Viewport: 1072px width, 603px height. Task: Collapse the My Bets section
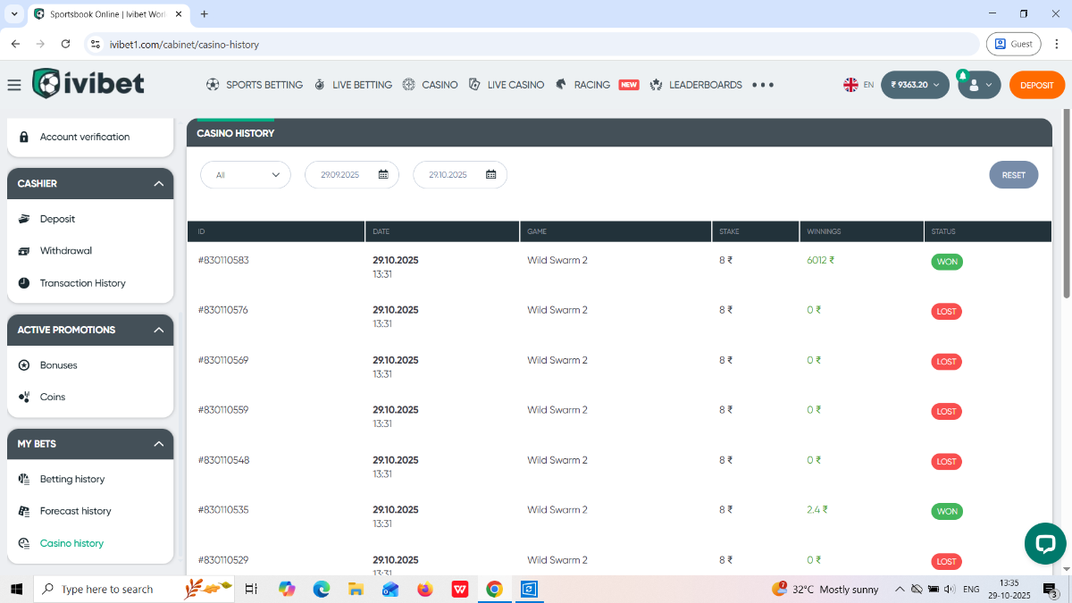click(x=158, y=444)
